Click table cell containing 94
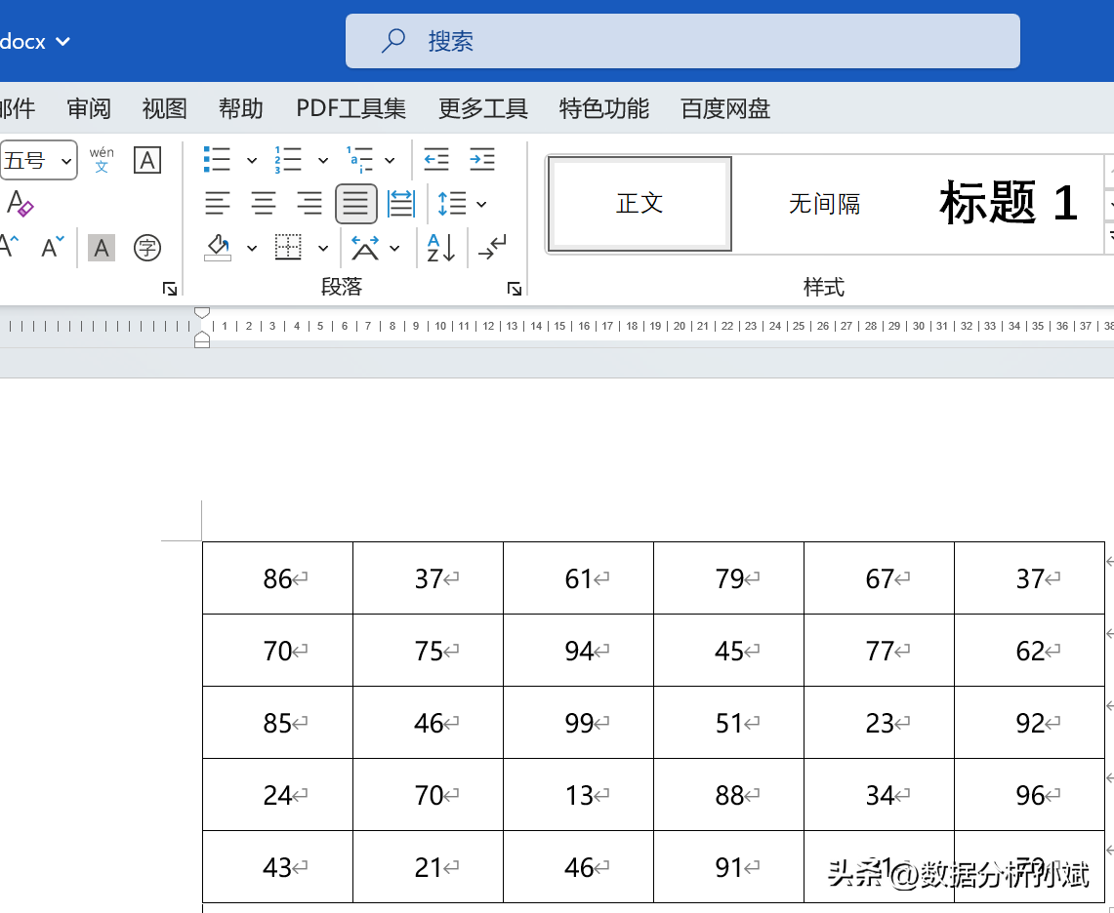This screenshot has height=913, width=1114. click(578, 651)
